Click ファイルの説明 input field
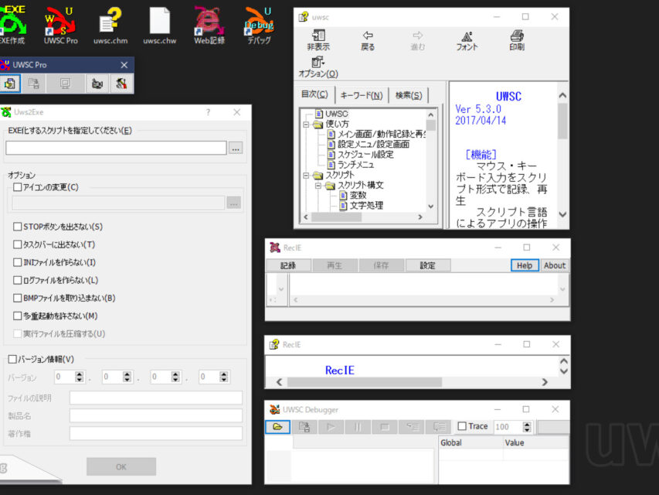The image size is (659, 495). point(156,398)
